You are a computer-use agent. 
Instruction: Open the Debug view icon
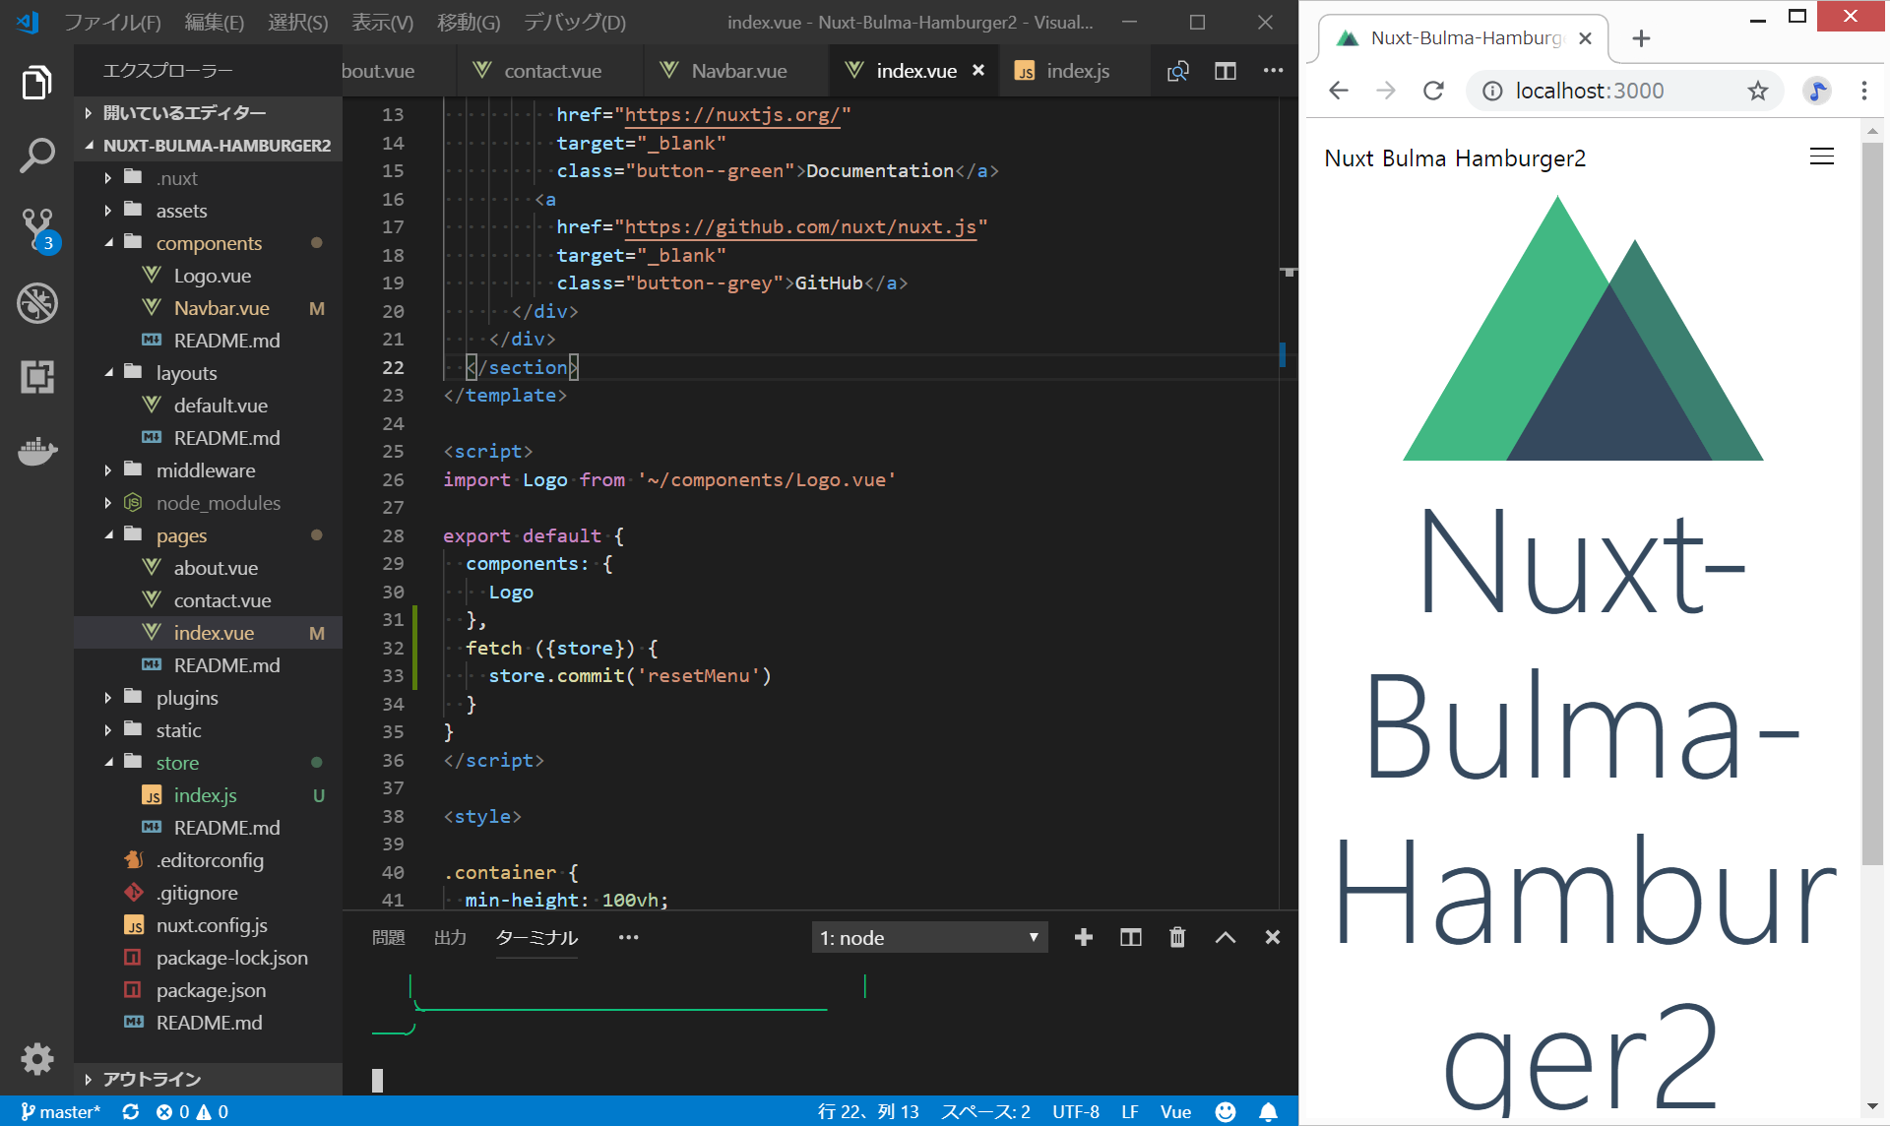(x=36, y=303)
